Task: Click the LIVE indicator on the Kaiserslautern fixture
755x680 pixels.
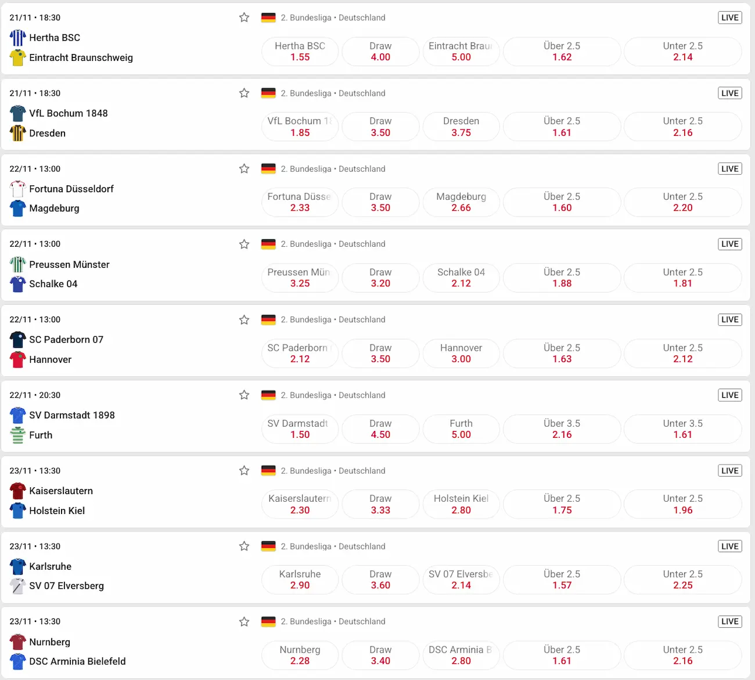Action: pos(729,470)
